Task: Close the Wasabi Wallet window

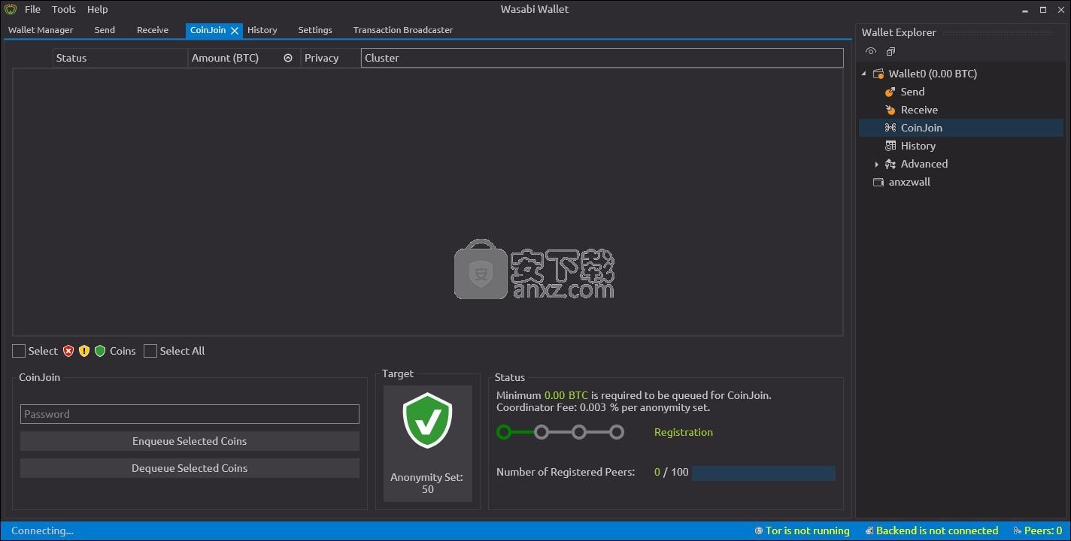Action: [1060, 10]
